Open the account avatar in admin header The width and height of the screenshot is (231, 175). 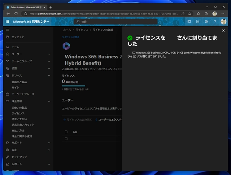(x=223, y=22)
